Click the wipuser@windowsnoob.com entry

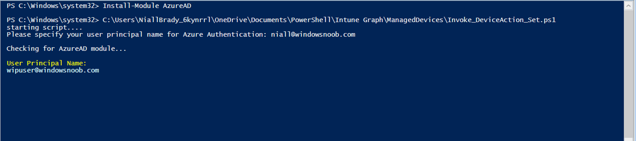pos(53,70)
